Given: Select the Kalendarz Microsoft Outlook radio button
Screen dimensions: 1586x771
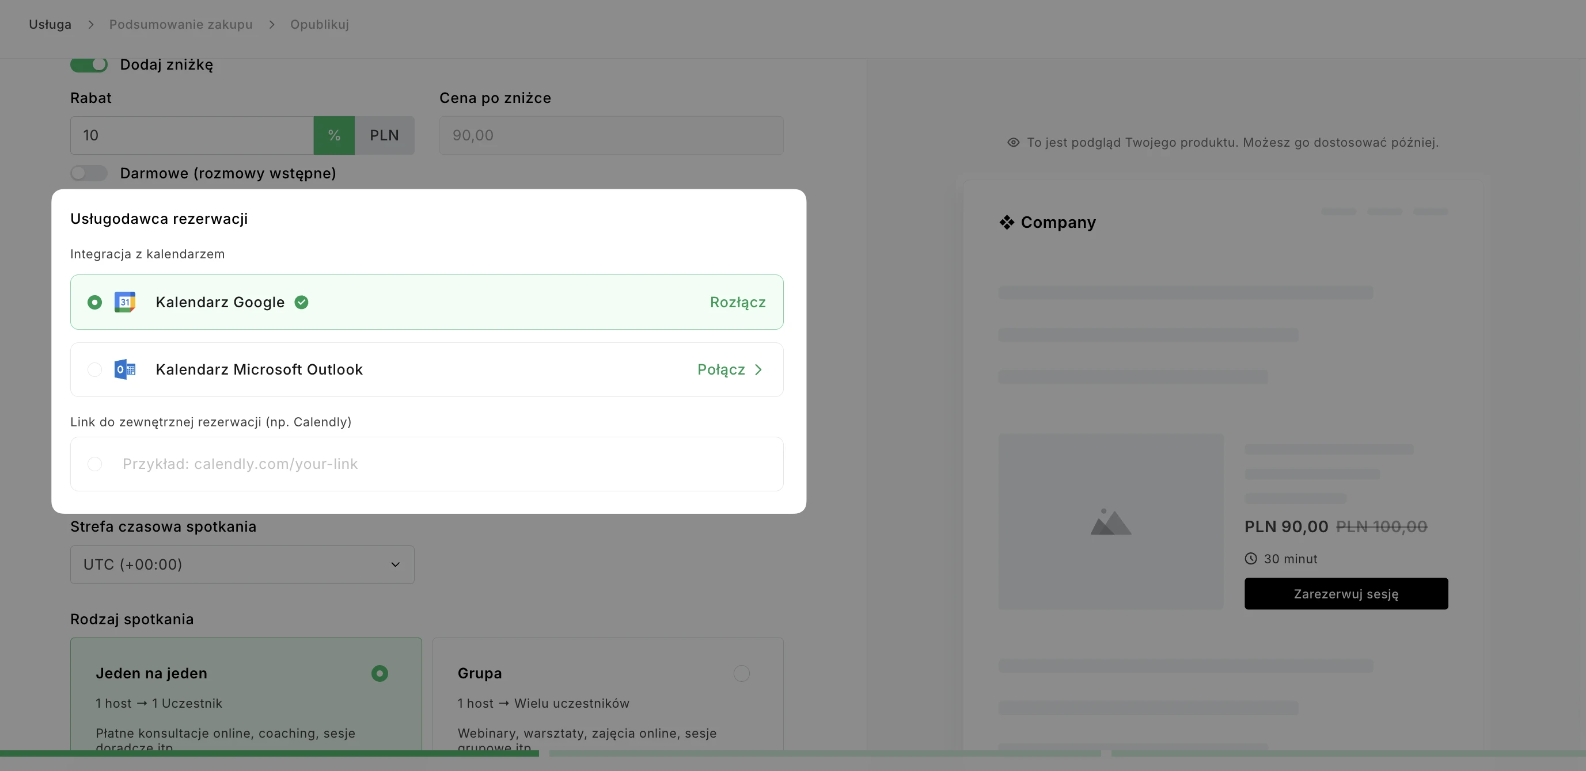Looking at the screenshot, I should pos(95,369).
